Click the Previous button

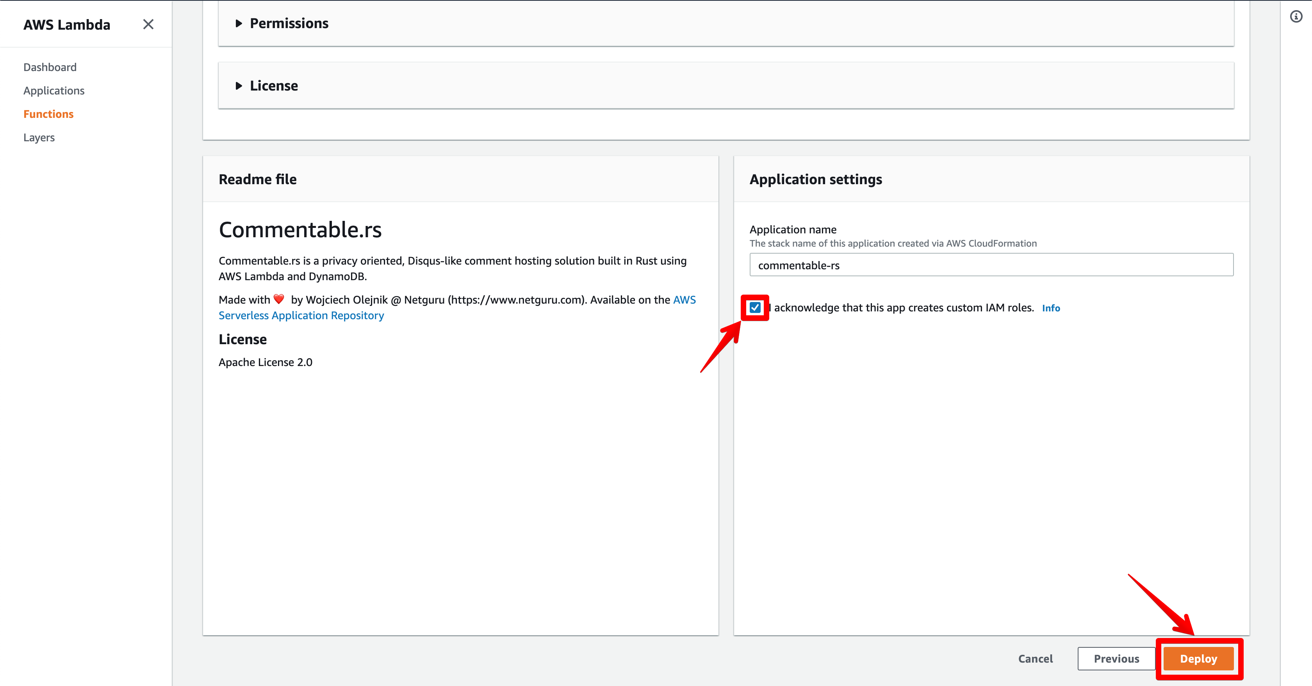1116,659
